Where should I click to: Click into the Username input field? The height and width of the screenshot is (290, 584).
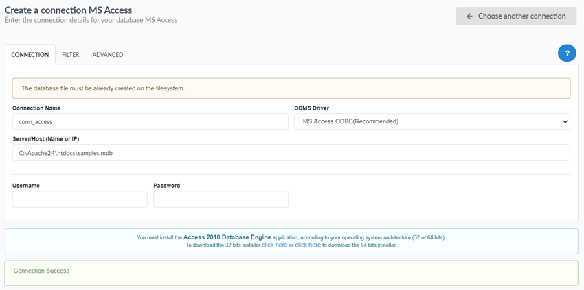(80, 199)
